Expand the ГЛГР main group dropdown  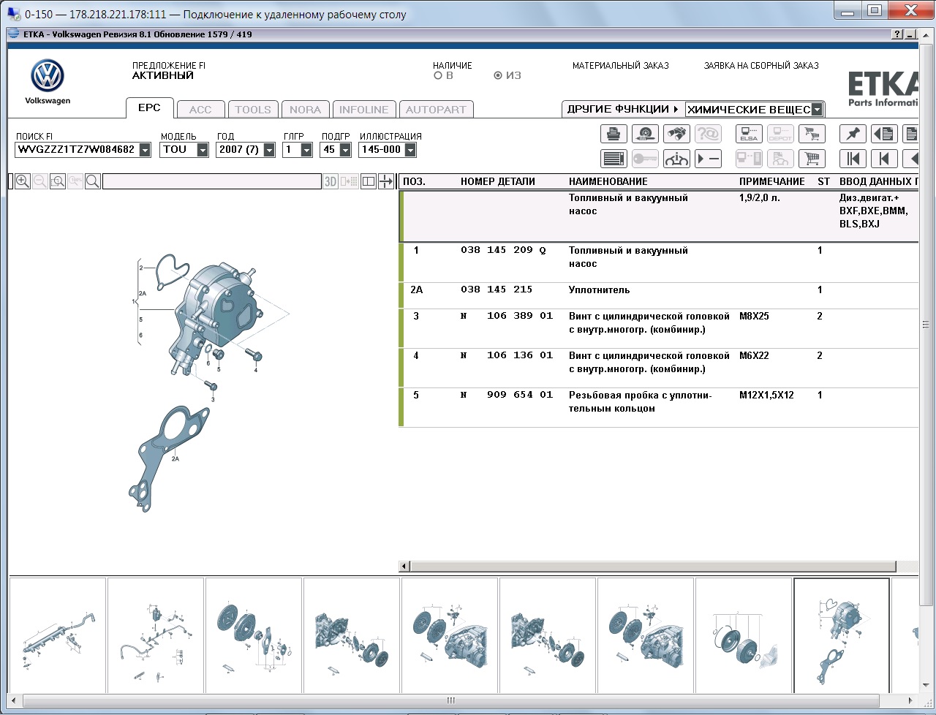point(306,150)
